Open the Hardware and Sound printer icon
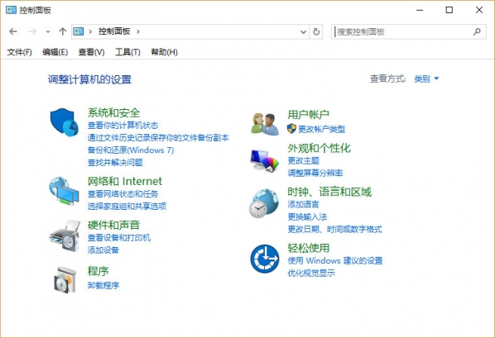 [x=65, y=236]
